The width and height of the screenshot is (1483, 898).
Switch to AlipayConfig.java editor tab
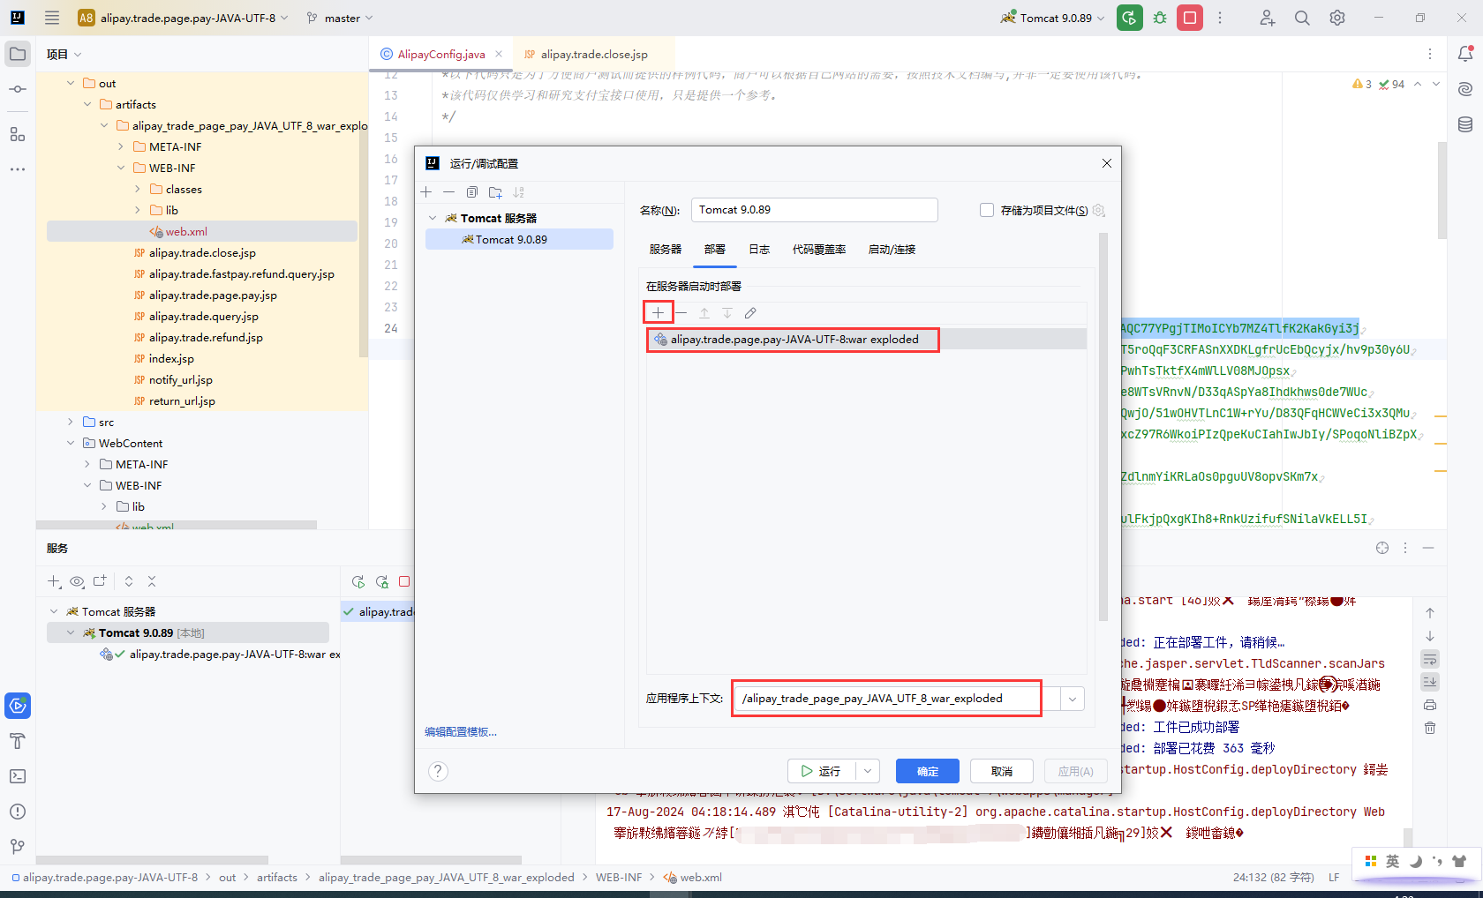click(441, 54)
